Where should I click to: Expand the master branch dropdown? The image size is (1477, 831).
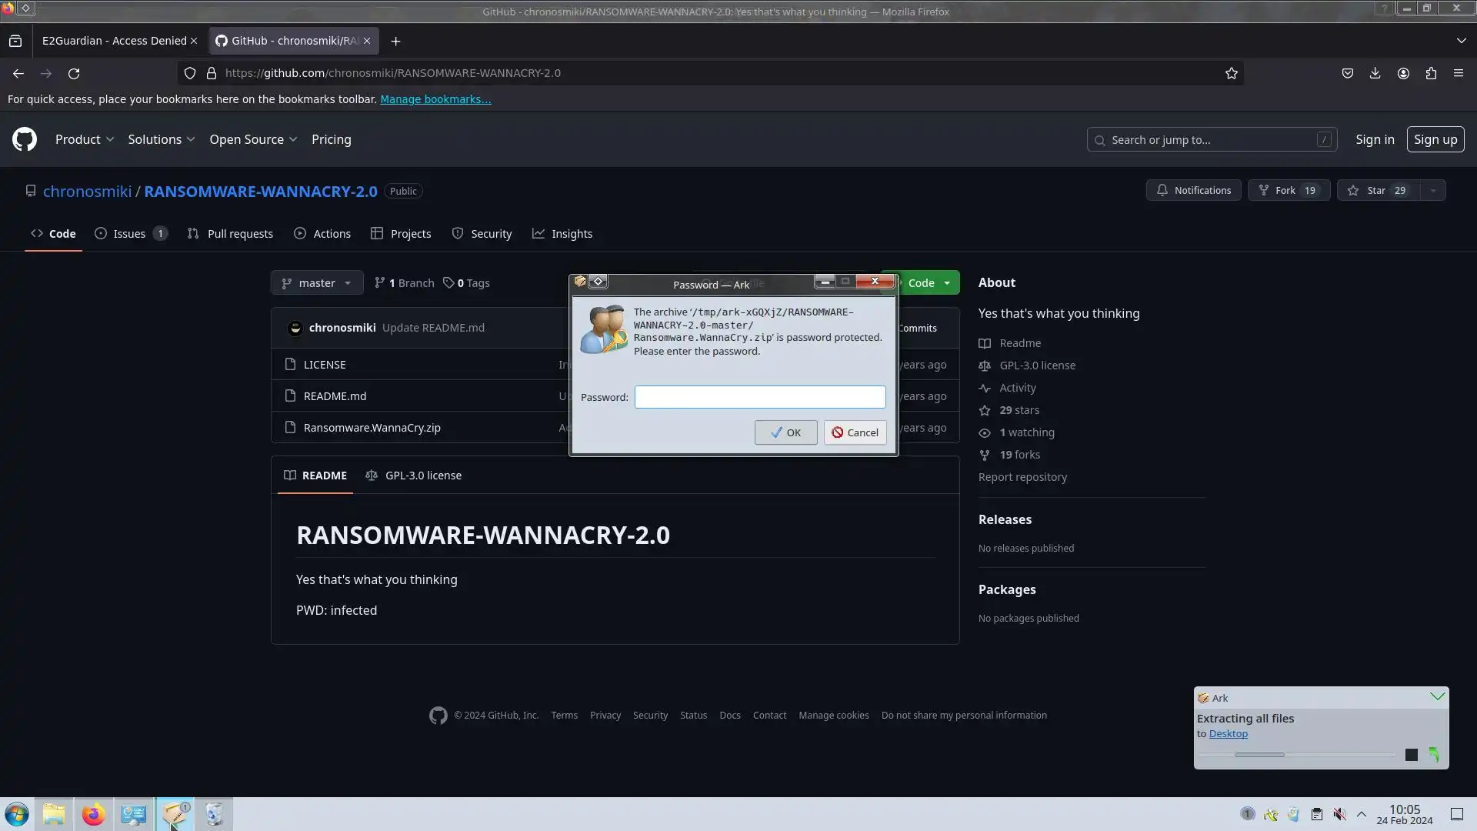point(316,282)
